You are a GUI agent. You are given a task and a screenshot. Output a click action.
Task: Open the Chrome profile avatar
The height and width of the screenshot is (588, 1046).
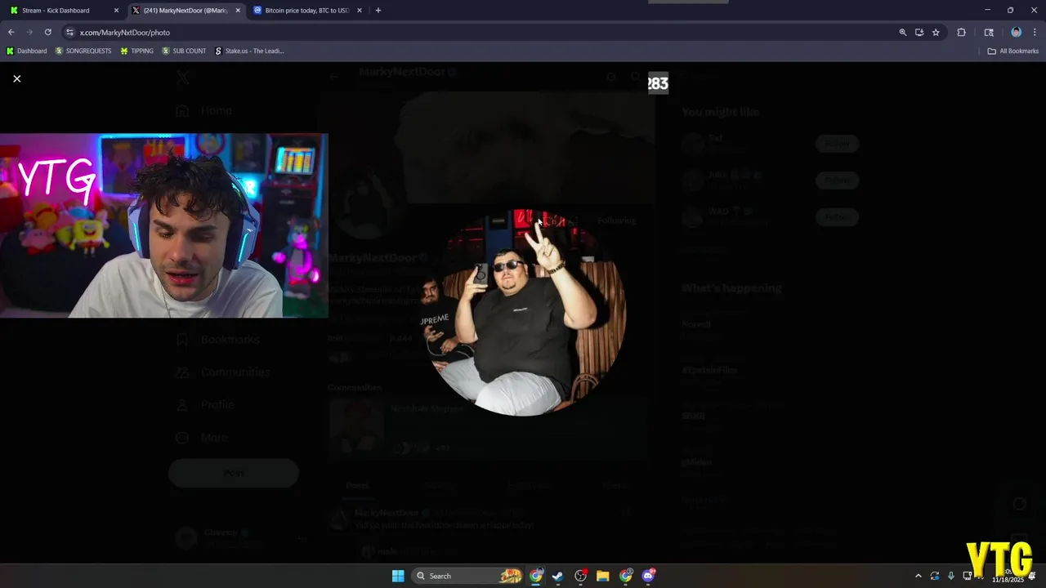pos(1016,32)
